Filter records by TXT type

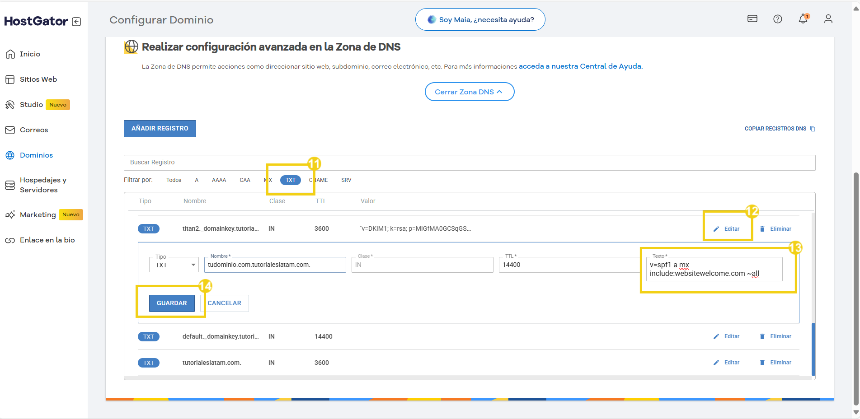click(290, 180)
